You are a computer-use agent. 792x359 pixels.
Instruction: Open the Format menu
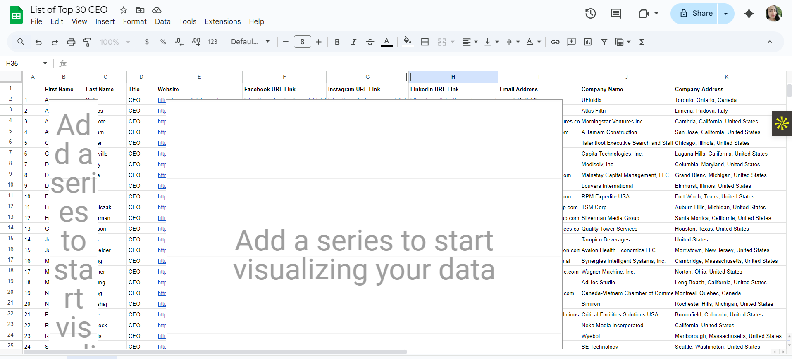pyautogui.click(x=134, y=21)
